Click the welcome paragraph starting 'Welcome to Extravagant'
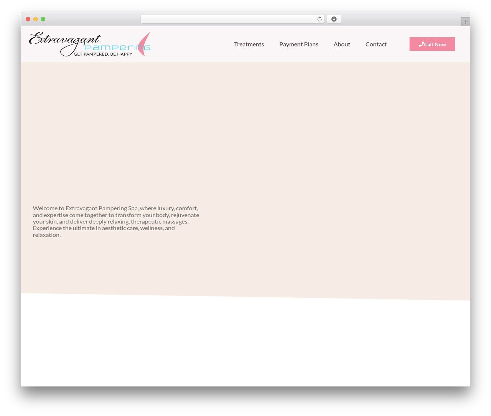The width and height of the screenshot is (491, 416). tap(116, 221)
